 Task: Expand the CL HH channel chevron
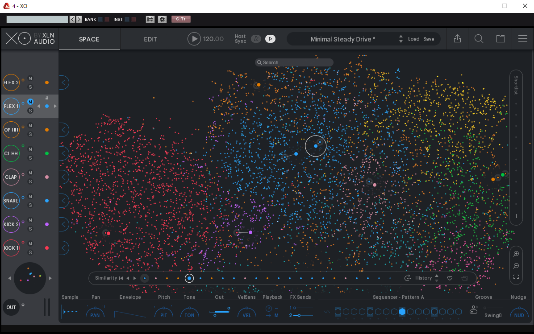[64, 153]
